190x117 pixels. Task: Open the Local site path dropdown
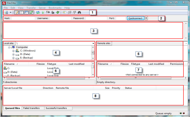93,43
